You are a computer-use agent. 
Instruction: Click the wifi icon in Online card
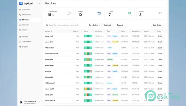tap(130, 14)
